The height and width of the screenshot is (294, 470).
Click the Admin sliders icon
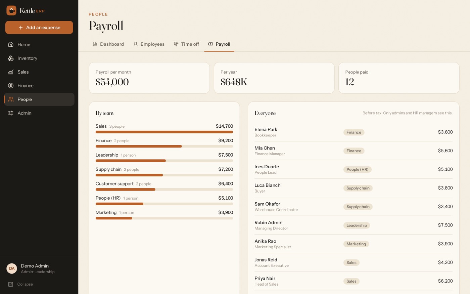(x=11, y=113)
